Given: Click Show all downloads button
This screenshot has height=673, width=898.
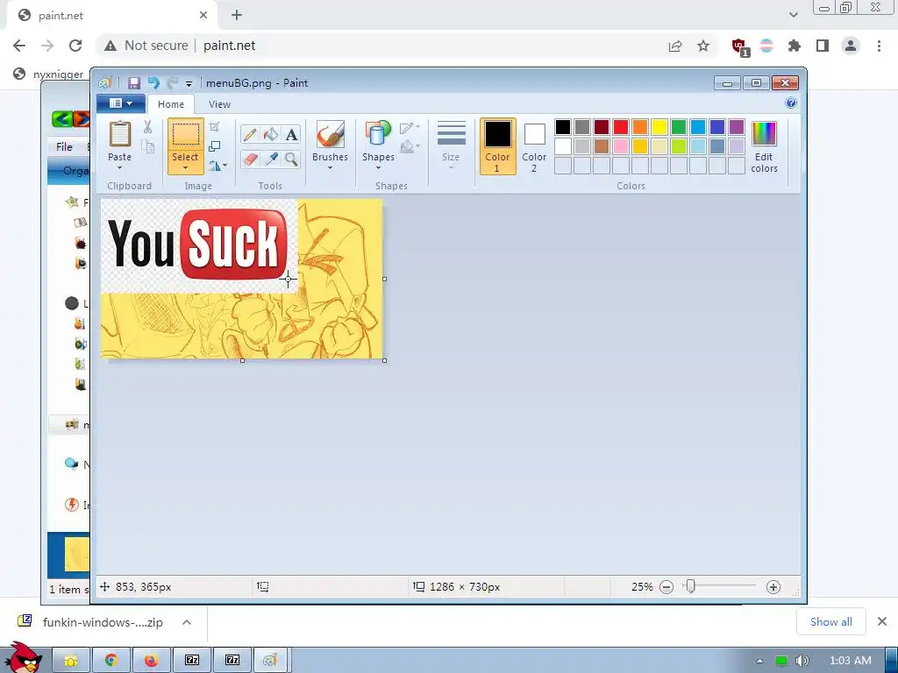Looking at the screenshot, I should click(831, 621).
